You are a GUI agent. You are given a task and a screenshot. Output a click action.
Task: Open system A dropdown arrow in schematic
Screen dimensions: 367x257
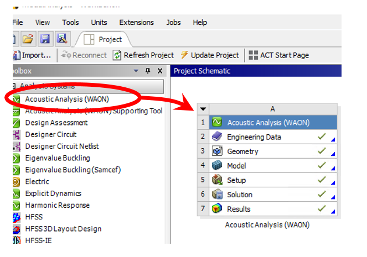[203, 109]
